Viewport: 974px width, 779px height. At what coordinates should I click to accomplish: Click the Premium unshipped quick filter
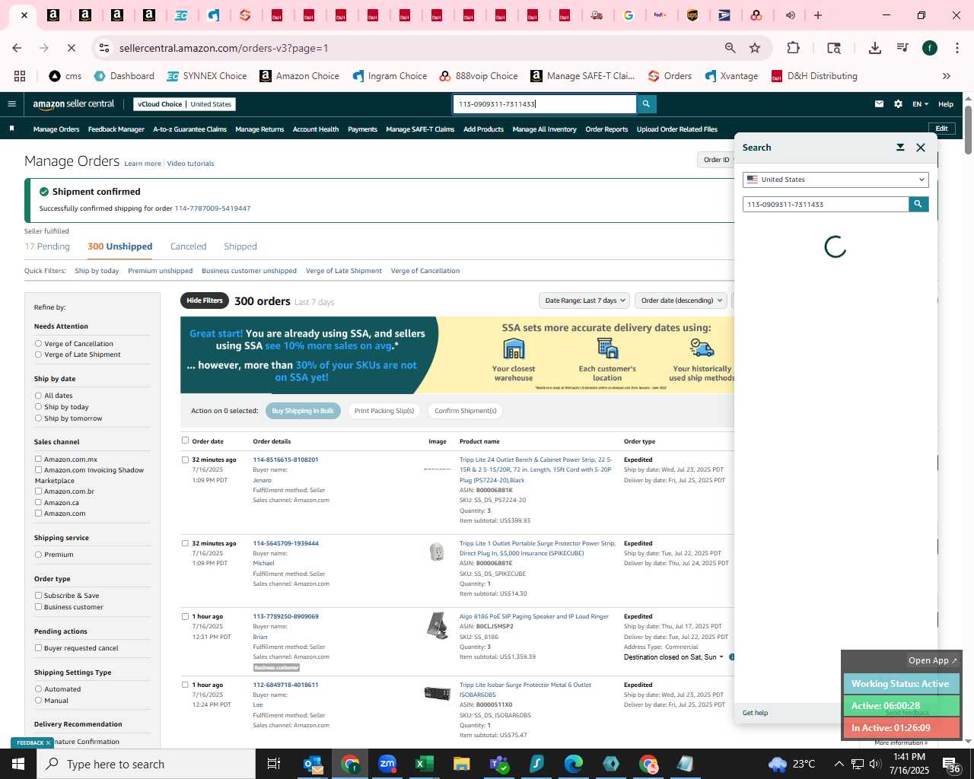pos(160,271)
